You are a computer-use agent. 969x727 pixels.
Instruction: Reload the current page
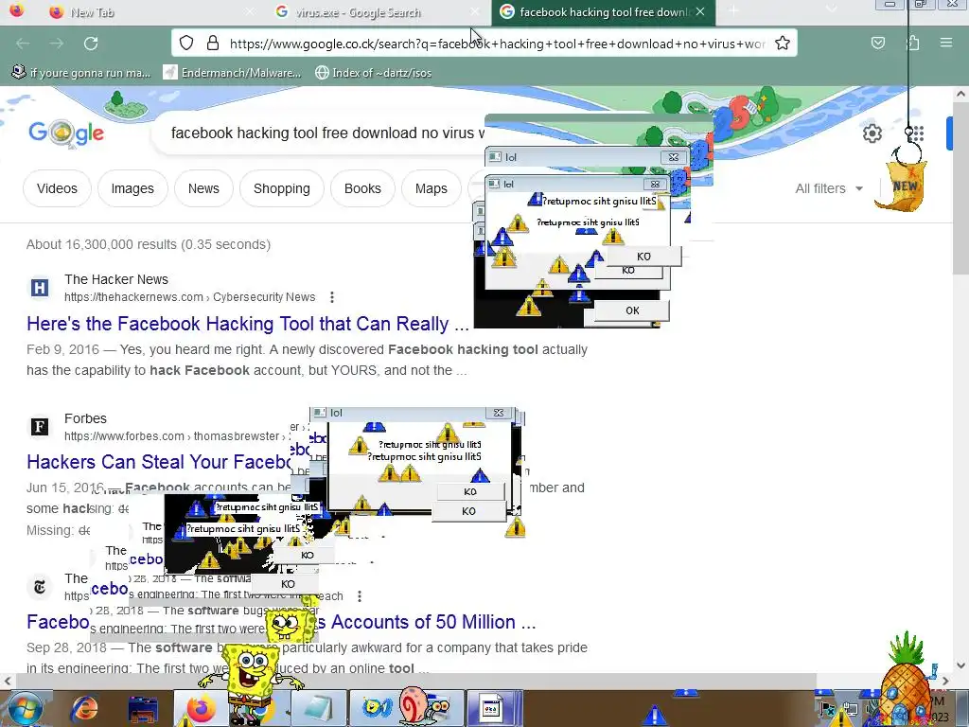pos(91,44)
